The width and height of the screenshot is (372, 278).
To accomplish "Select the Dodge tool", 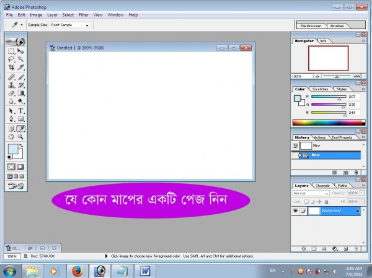I will (x=20, y=101).
